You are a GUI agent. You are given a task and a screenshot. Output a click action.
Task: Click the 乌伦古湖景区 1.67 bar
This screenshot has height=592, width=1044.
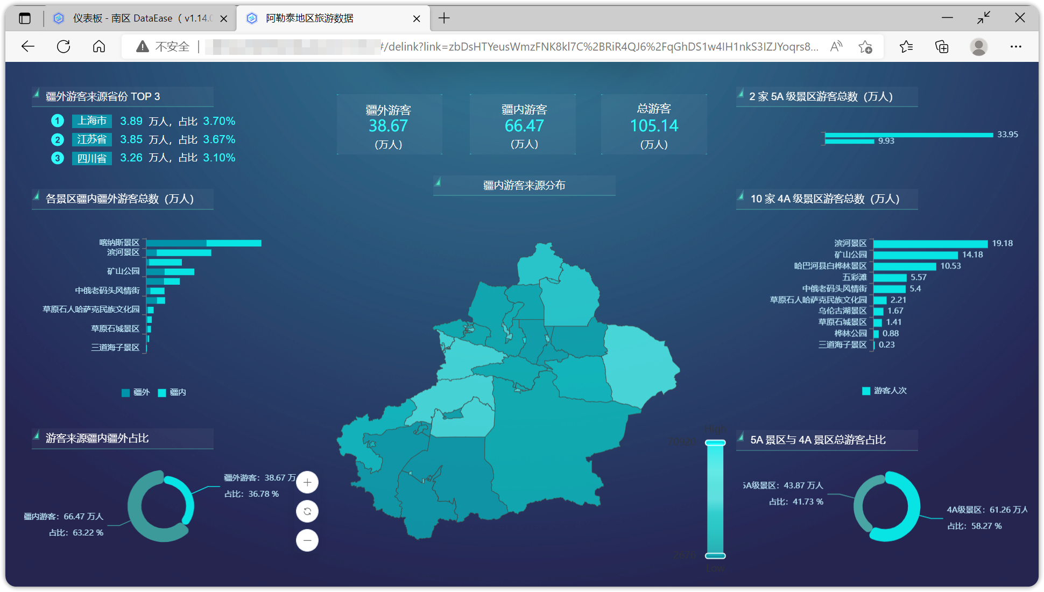tap(878, 311)
